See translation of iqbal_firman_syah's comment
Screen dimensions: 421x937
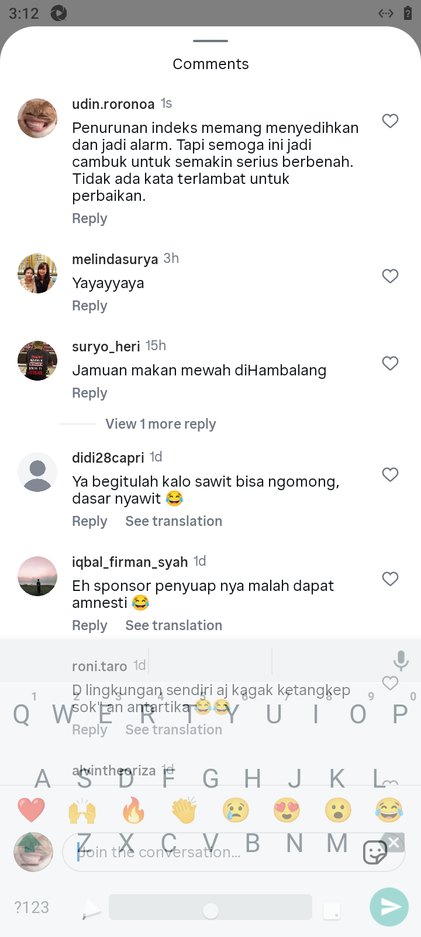(x=174, y=625)
